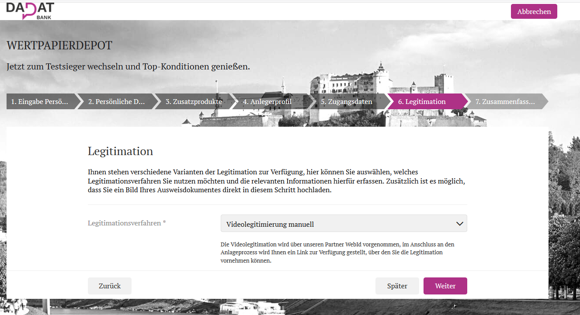Select the active step 6 Legitimation

422,102
